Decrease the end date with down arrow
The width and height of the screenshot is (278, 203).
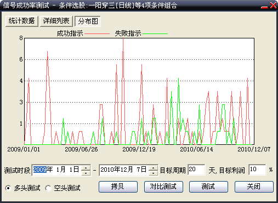[x=153, y=173]
